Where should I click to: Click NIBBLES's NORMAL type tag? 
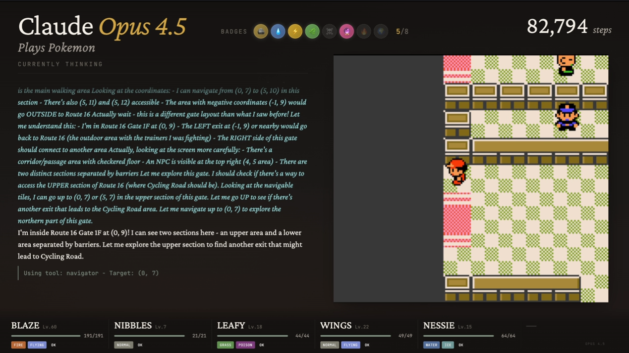(123, 345)
